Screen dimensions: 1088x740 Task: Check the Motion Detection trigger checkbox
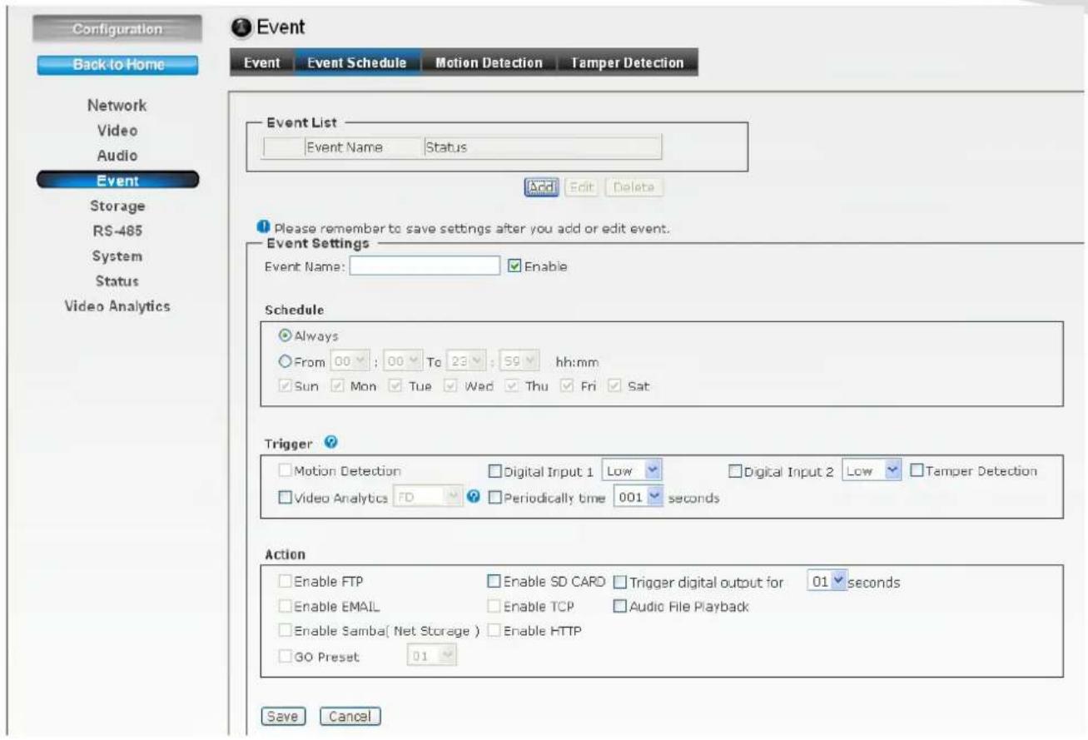285,472
